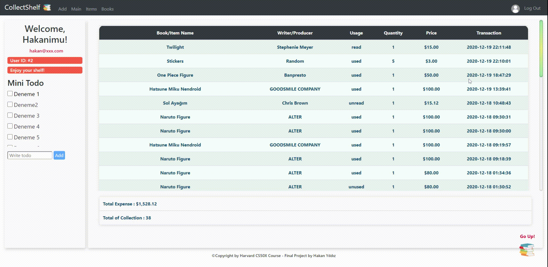The width and height of the screenshot is (548, 267).
Task: Click the Total of Collection : 38 line
Action: 127,218
